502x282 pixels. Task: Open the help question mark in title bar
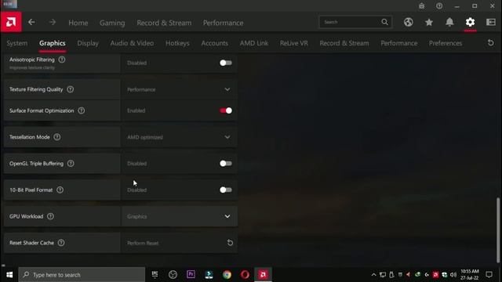point(439,6)
